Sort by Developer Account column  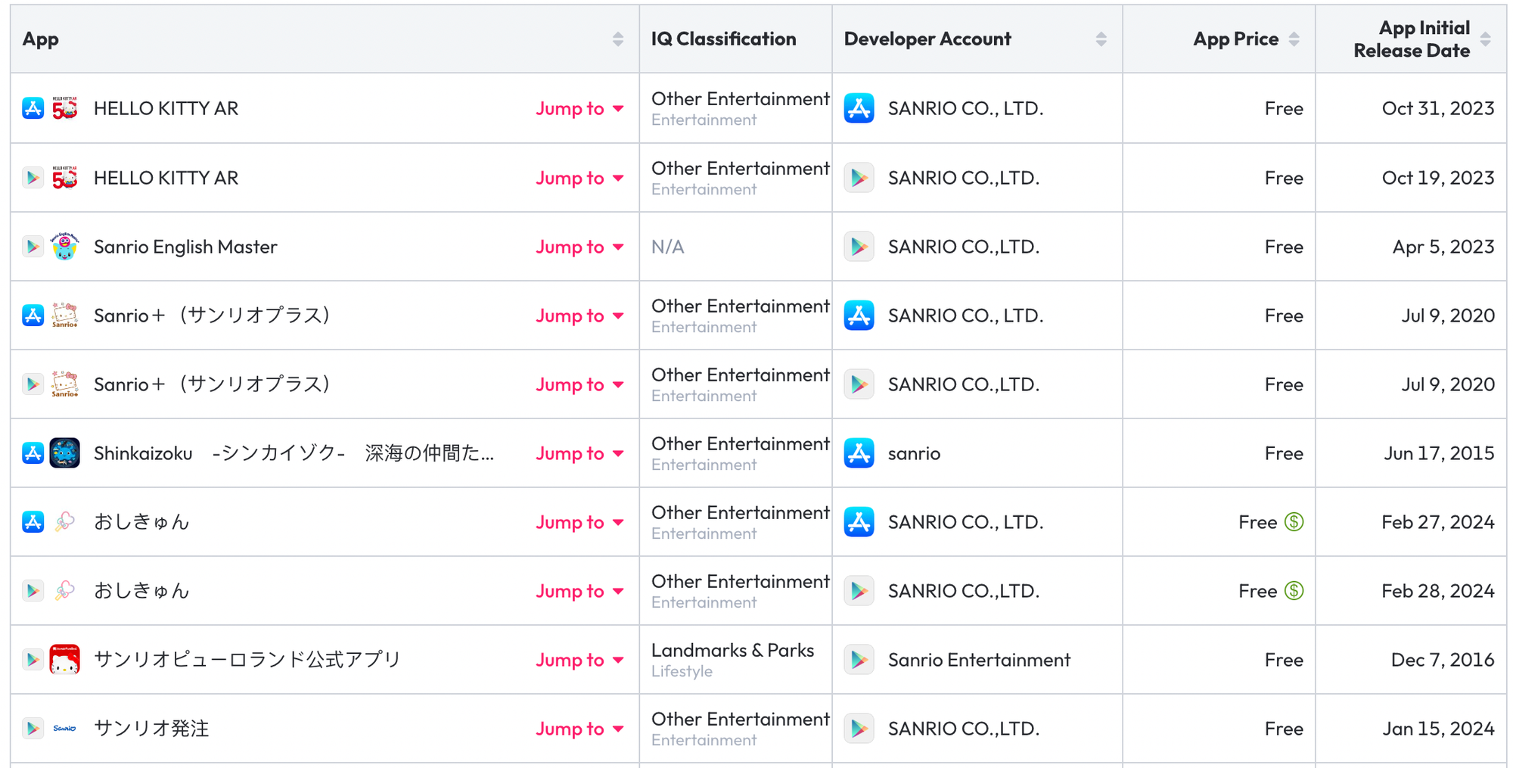click(x=1101, y=39)
